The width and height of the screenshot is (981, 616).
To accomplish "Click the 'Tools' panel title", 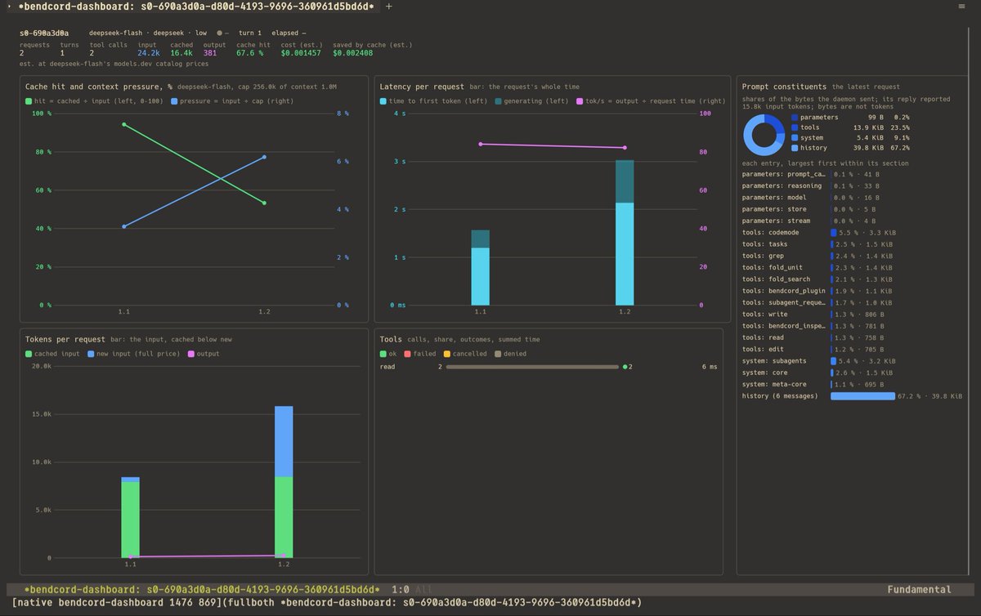I will click(392, 339).
